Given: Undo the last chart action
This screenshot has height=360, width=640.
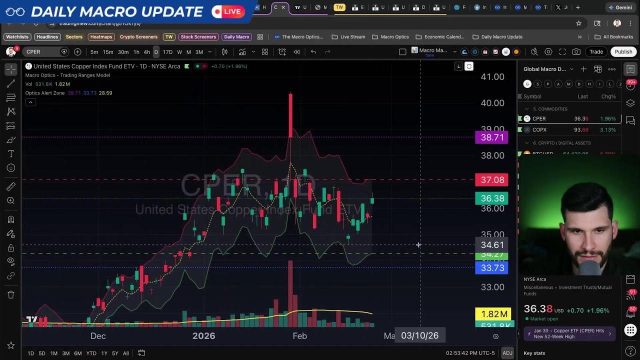Looking at the screenshot, I should 313,52.
